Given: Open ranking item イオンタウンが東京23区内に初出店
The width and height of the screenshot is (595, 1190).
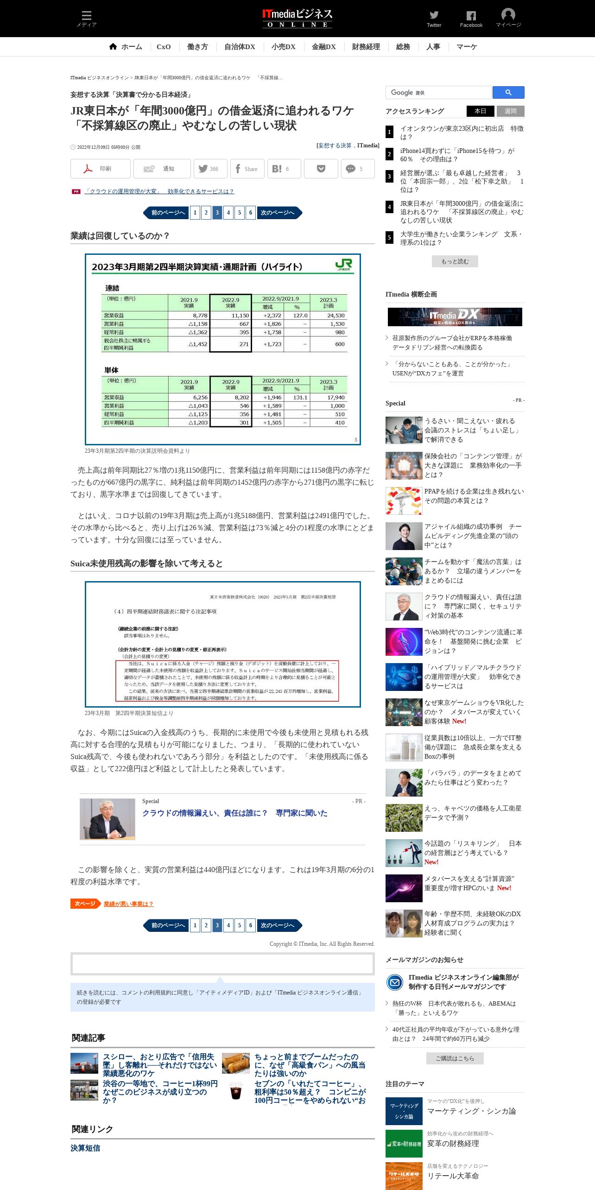Looking at the screenshot, I should tap(462, 133).
